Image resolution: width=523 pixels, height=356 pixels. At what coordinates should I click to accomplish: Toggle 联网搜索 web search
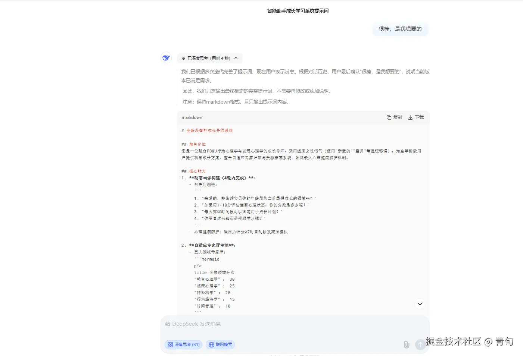point(220,344)
